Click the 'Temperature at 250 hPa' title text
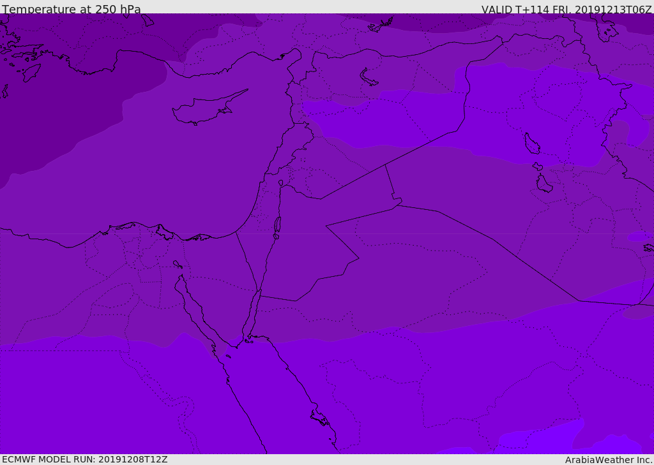The height and width of the screenshot is (465, 654). pyautogui.click(x=72, y=9)
